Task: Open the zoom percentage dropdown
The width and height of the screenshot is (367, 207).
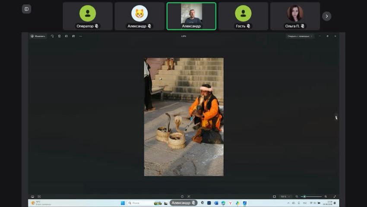Action: coord(285,197)
